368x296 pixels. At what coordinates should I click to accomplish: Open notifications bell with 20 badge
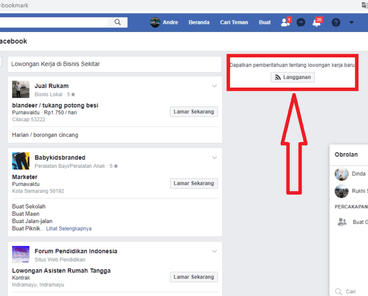[x=317, y=22]
